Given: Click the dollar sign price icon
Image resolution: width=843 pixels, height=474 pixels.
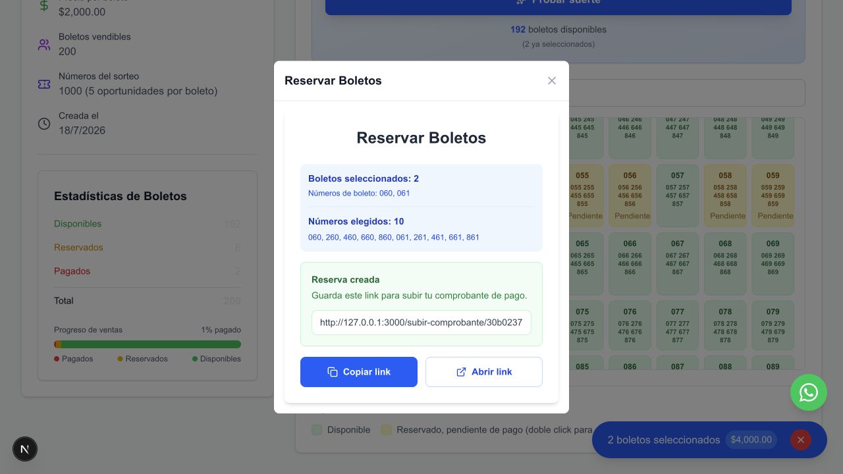Looking at the screenshot, I should 44,5.
